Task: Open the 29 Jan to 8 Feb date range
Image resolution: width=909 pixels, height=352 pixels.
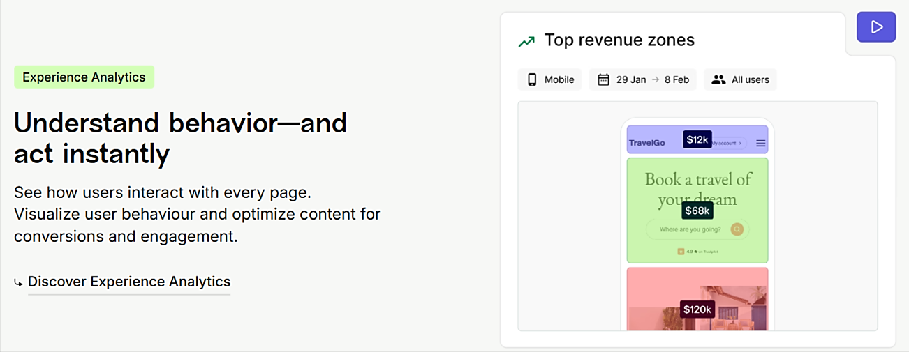Action: (x=642, y=79)
